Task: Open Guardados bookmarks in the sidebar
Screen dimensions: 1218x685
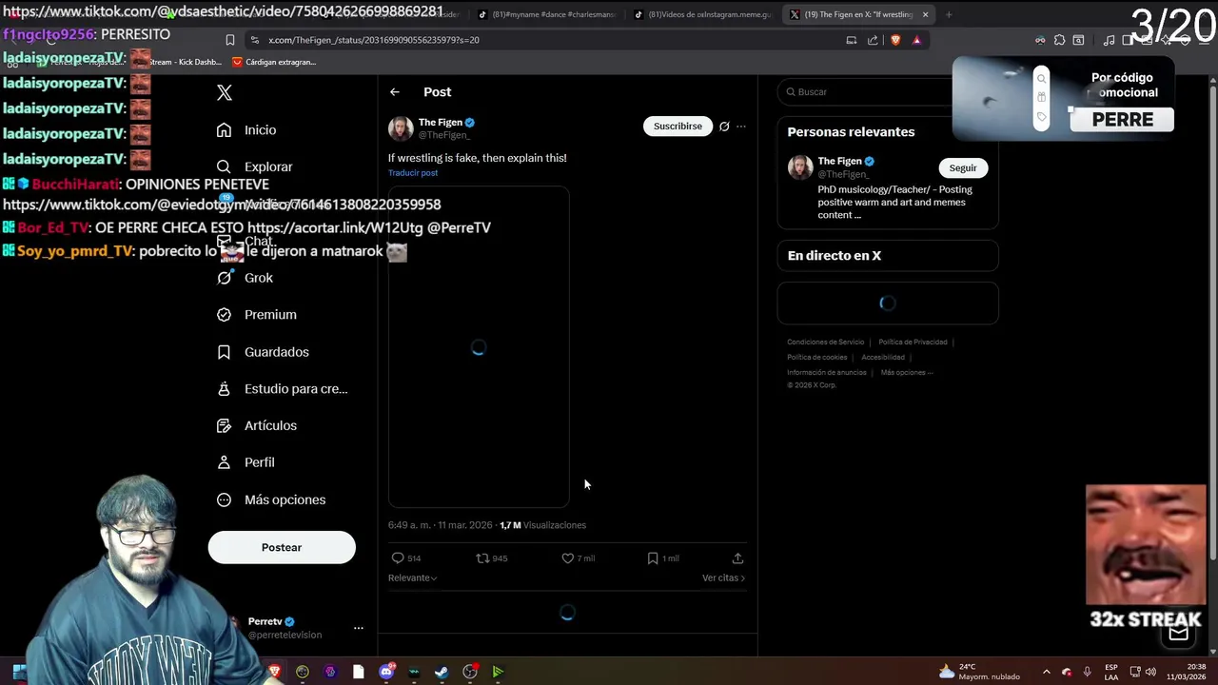Action: pyautogui.click(x=263, y=352)
